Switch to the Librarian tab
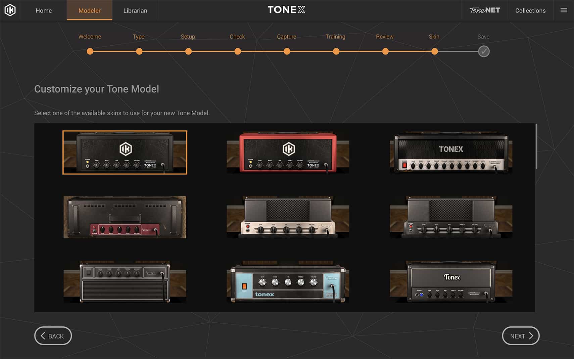The image size is (574, 359). 135,10
